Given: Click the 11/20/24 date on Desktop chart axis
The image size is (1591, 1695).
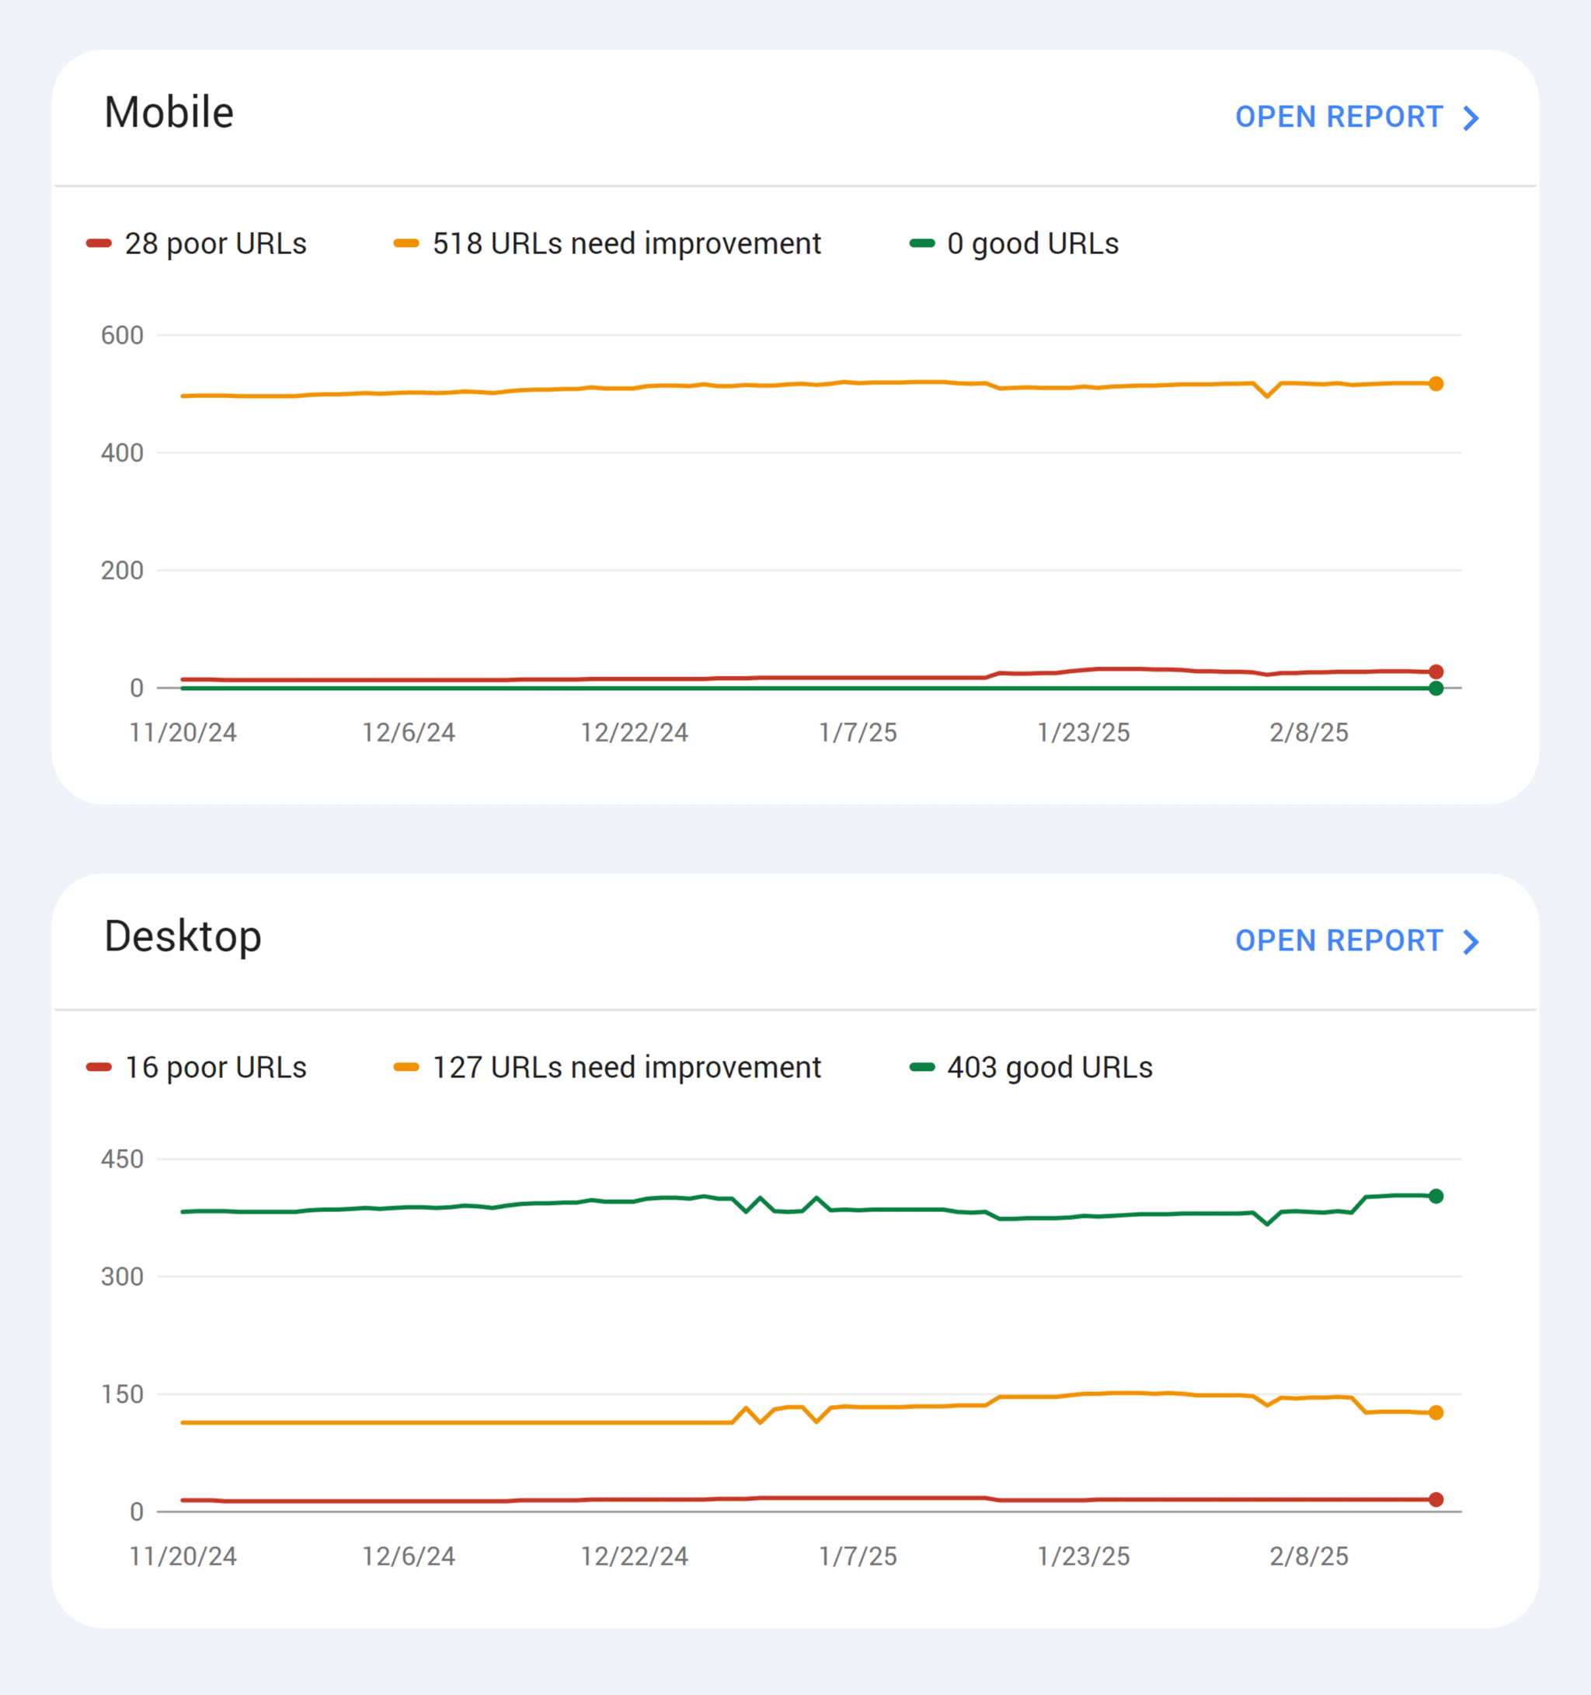Looking at the screenshot, I should tap(183, 1556).
